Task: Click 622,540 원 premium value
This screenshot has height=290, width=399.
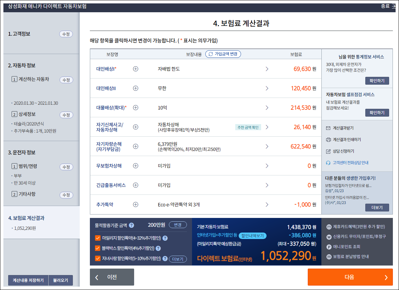Action: point(303,147)
